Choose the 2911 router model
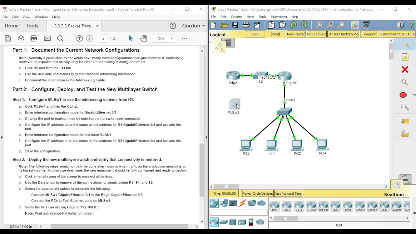The height and width of the screenshot is (234, 416). pyautogui.click(x=299, y=206)
